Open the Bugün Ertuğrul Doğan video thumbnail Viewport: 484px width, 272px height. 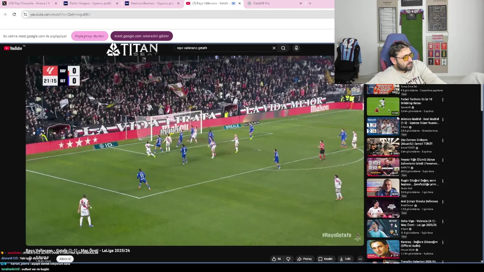383,187
